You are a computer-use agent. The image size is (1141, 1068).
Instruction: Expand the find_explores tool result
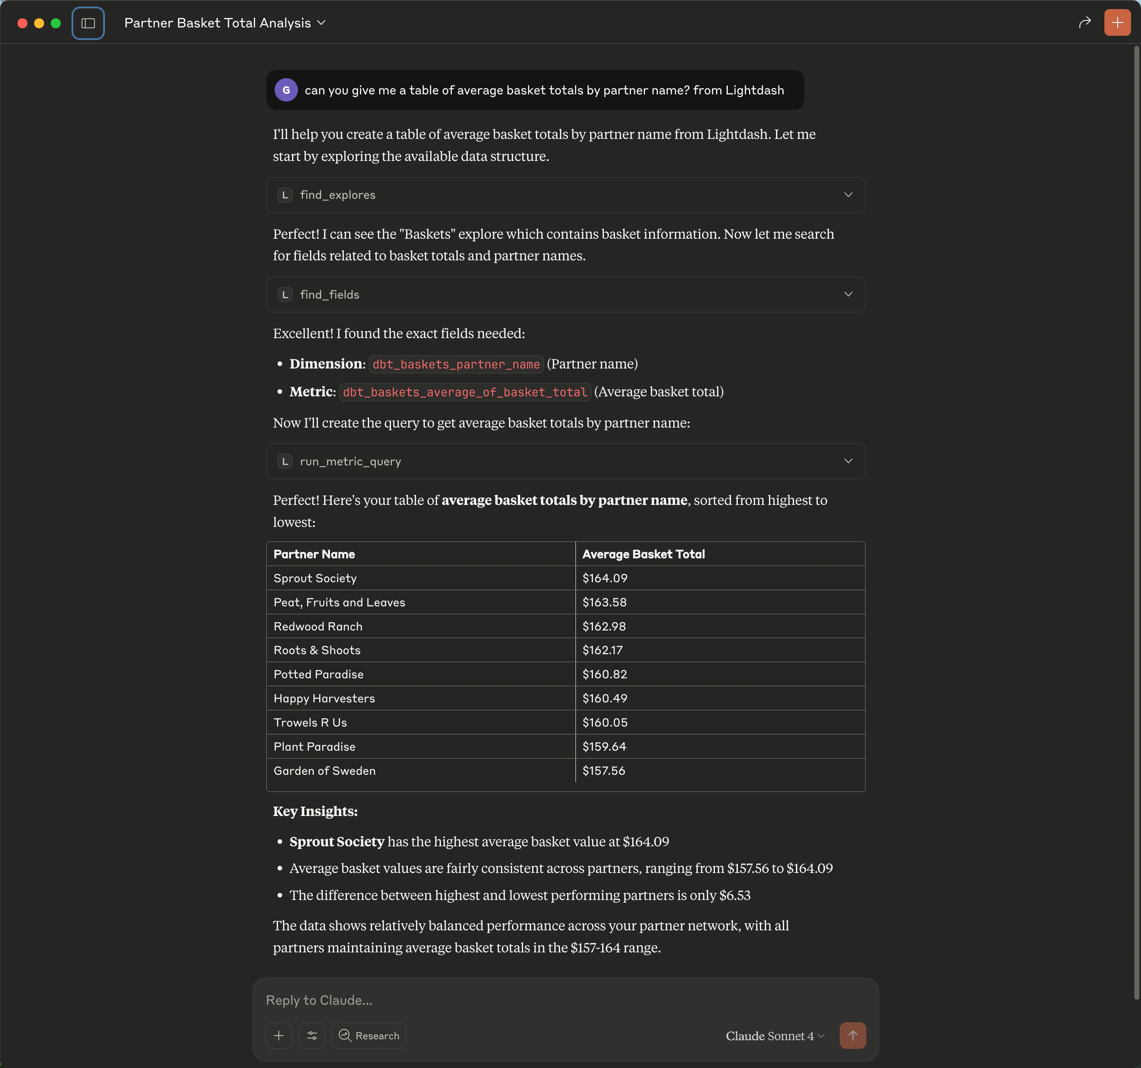click(x=848, y=195)
